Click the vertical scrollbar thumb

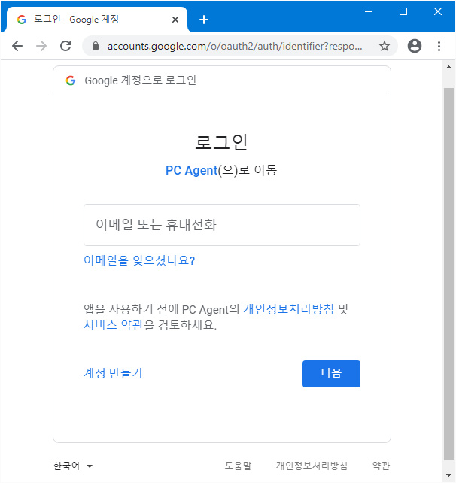(449, 274)
